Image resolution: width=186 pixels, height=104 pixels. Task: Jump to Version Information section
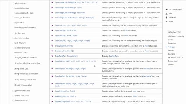click(x=175, y=57)
